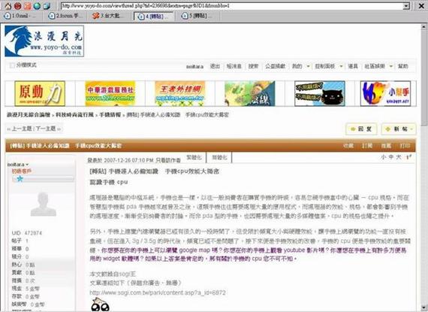Screen dimensions: 428x312
Task: Expand the 我的 menu dropdown arrow
Action: tap(308, 66)
